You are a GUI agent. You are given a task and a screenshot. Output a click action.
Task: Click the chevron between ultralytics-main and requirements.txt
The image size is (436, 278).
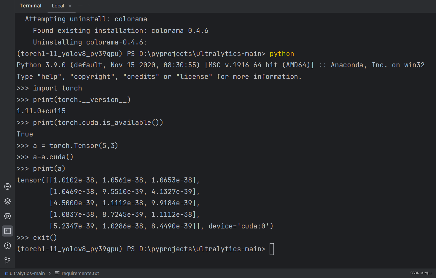(x=49, y=273)
